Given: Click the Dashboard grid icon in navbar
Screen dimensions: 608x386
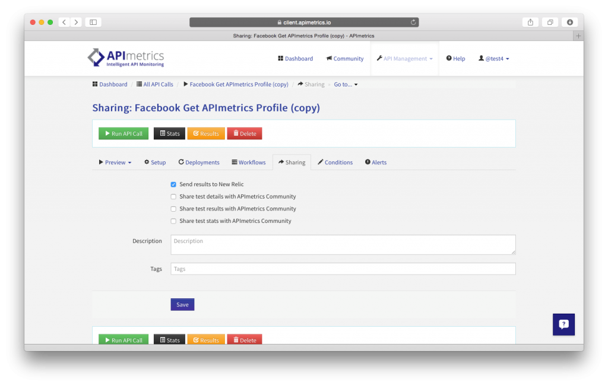Looking at the screenshot, I should coord(280,58).
